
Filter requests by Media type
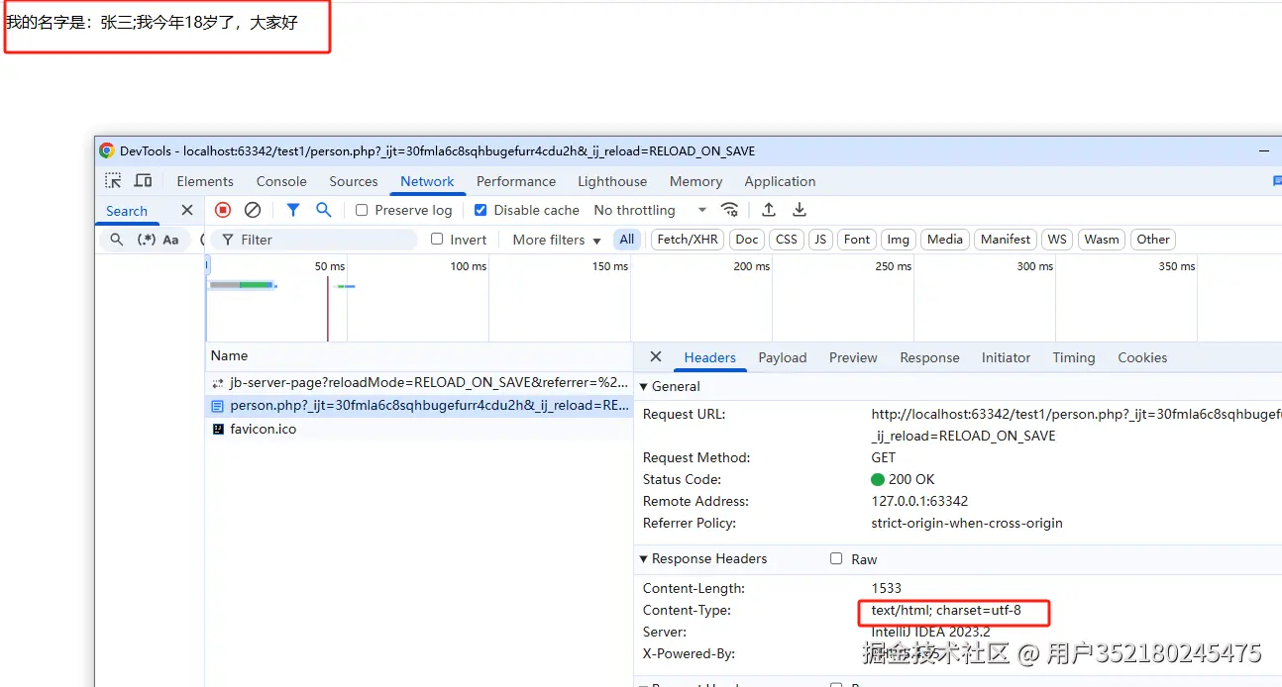point(945,239)
